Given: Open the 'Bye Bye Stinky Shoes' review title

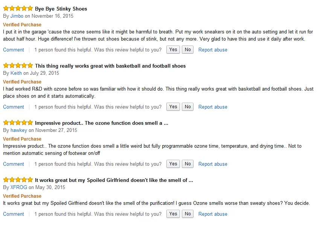Looking at the screenshot, I should click(61, 9).
